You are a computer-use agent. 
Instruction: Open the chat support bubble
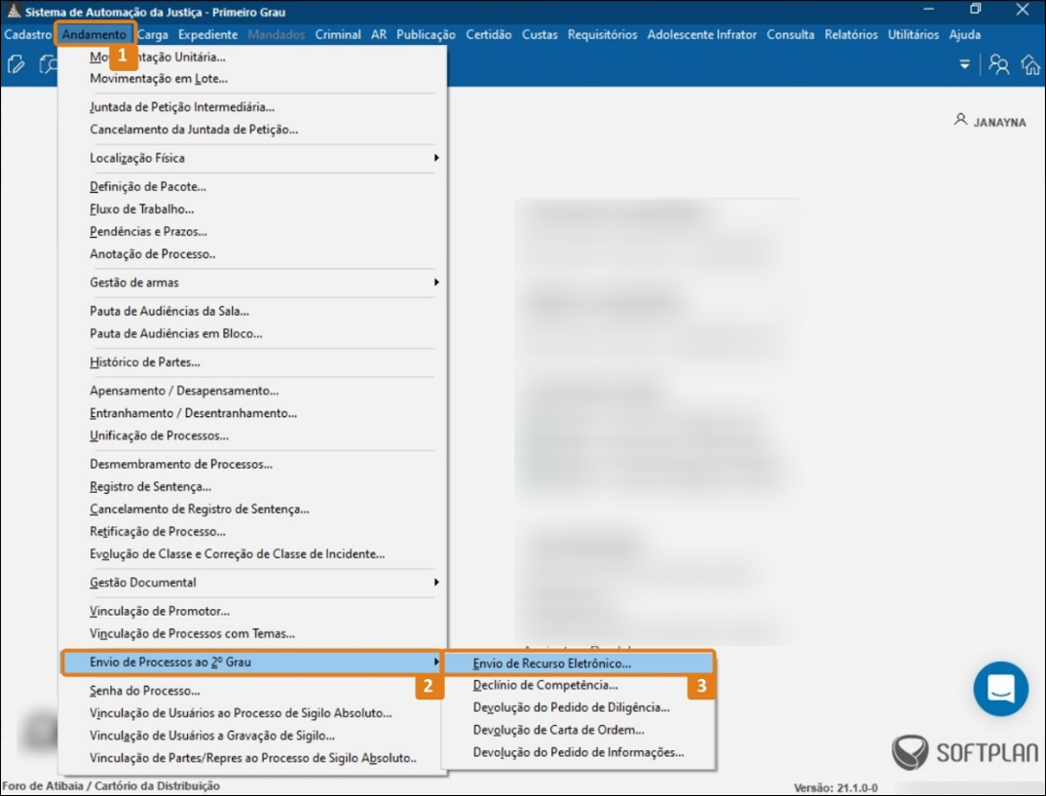pos(1000,689)
